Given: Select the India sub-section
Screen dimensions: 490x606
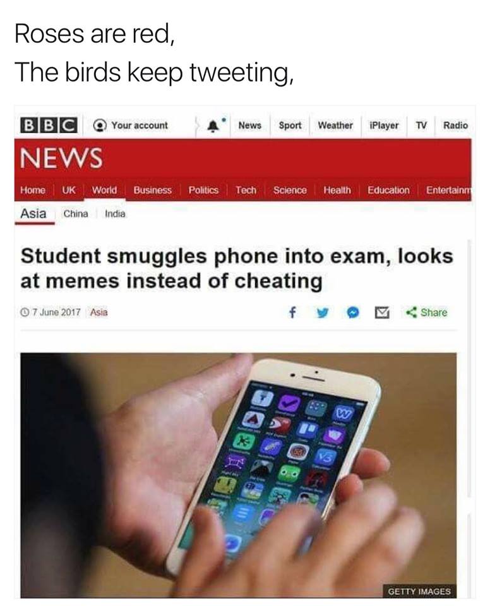Looking at the screenshot, I should click(116, 214).
